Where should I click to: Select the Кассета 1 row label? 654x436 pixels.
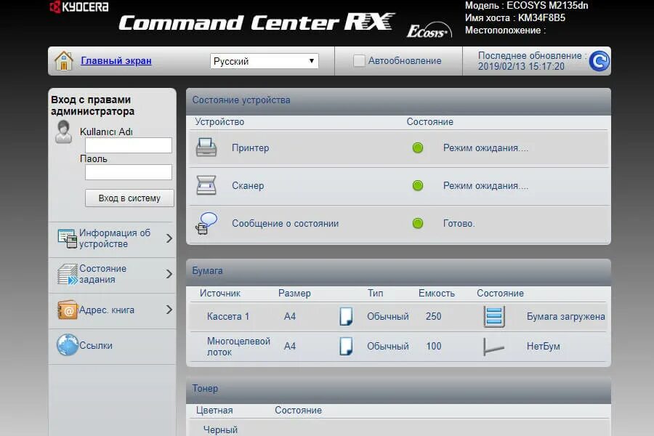228,317
